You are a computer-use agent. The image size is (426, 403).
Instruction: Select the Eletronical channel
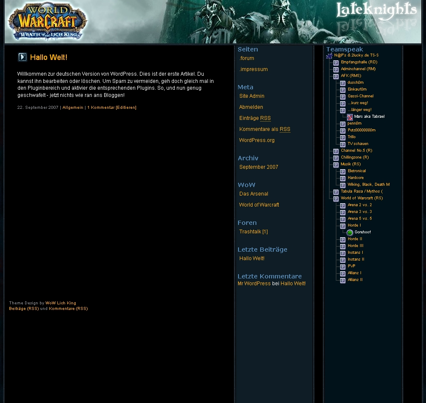point(357,170)
